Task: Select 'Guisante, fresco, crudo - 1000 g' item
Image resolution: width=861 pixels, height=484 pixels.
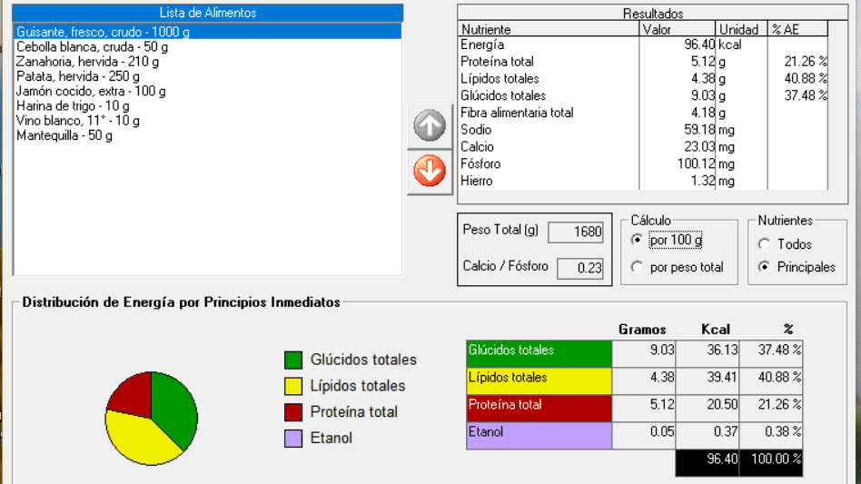Action: click(x=103, y=32)
